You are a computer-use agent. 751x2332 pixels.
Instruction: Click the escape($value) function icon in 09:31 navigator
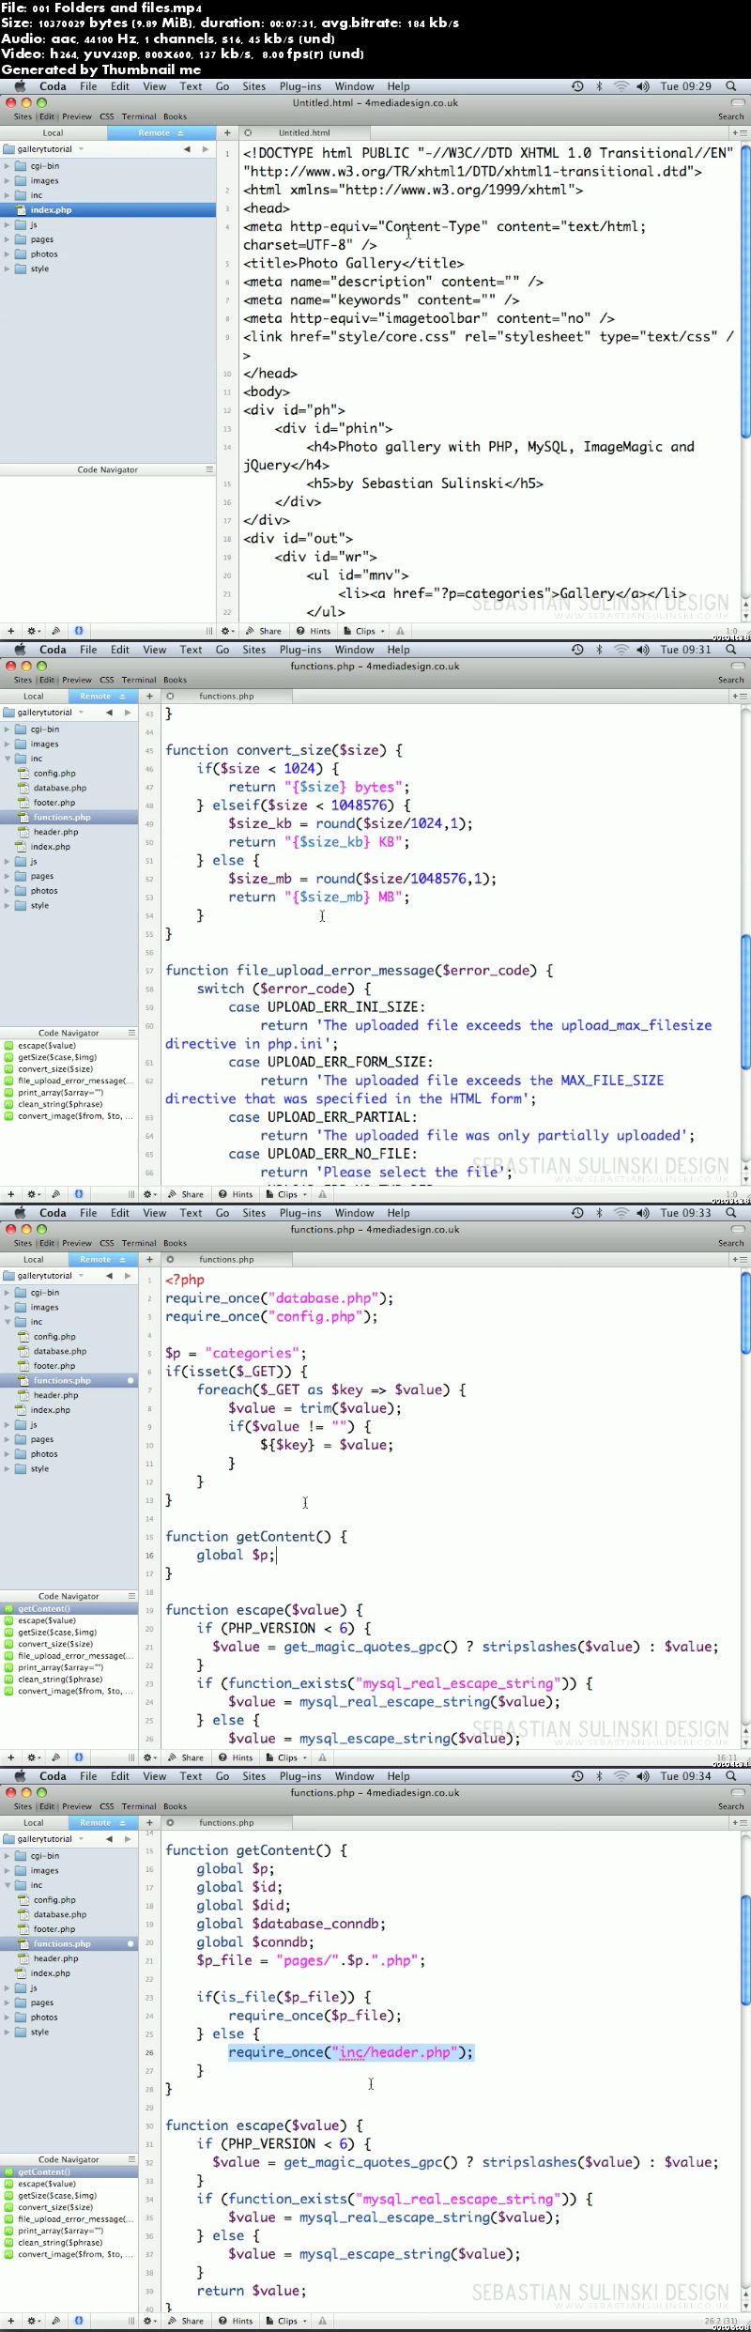pyautogui.click(x=8, y=1046)
